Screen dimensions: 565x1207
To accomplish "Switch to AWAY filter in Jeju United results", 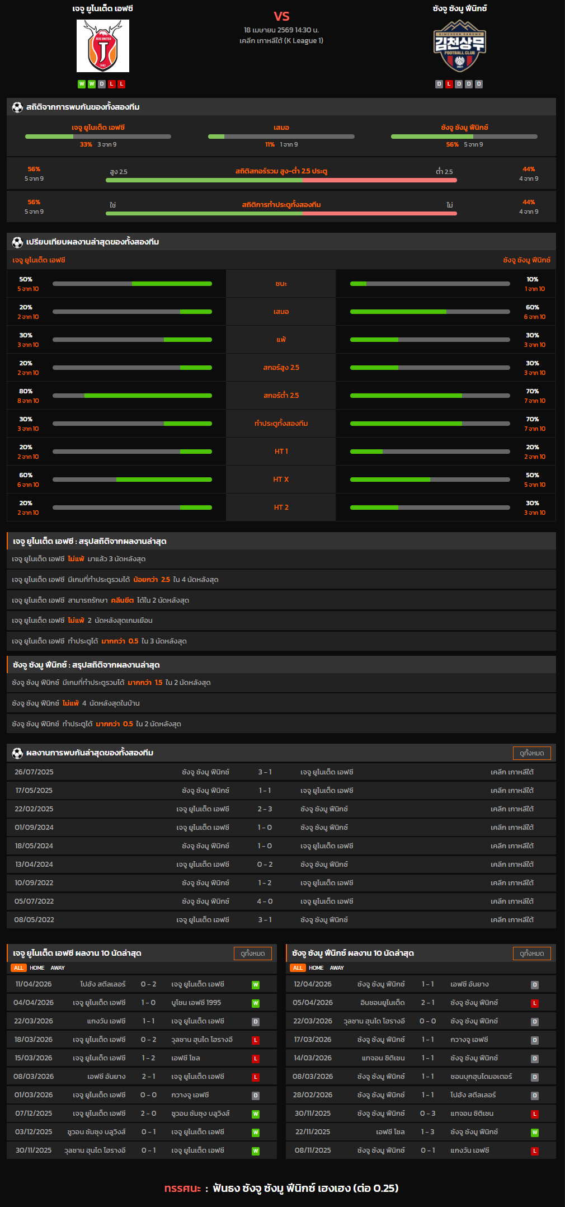I will (58, 968).
